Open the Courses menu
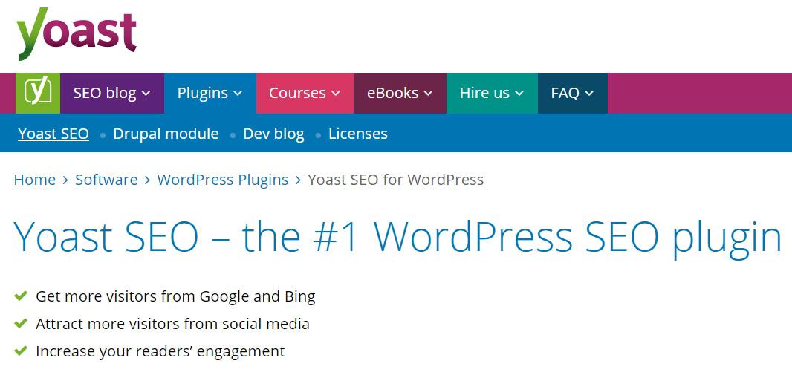Screen dimensions: 792x378 305,93
